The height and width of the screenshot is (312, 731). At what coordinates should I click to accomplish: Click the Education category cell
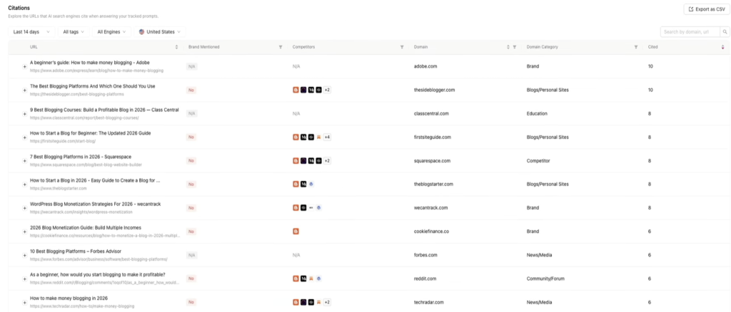click(537, 113)
